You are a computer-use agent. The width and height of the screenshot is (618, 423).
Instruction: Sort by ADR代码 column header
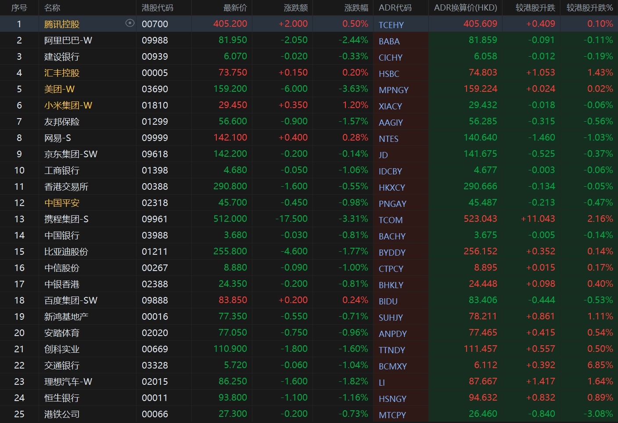point(395,8)
